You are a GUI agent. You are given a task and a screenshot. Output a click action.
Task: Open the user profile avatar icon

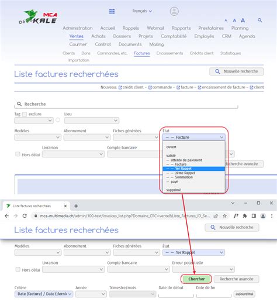(174, 11)
